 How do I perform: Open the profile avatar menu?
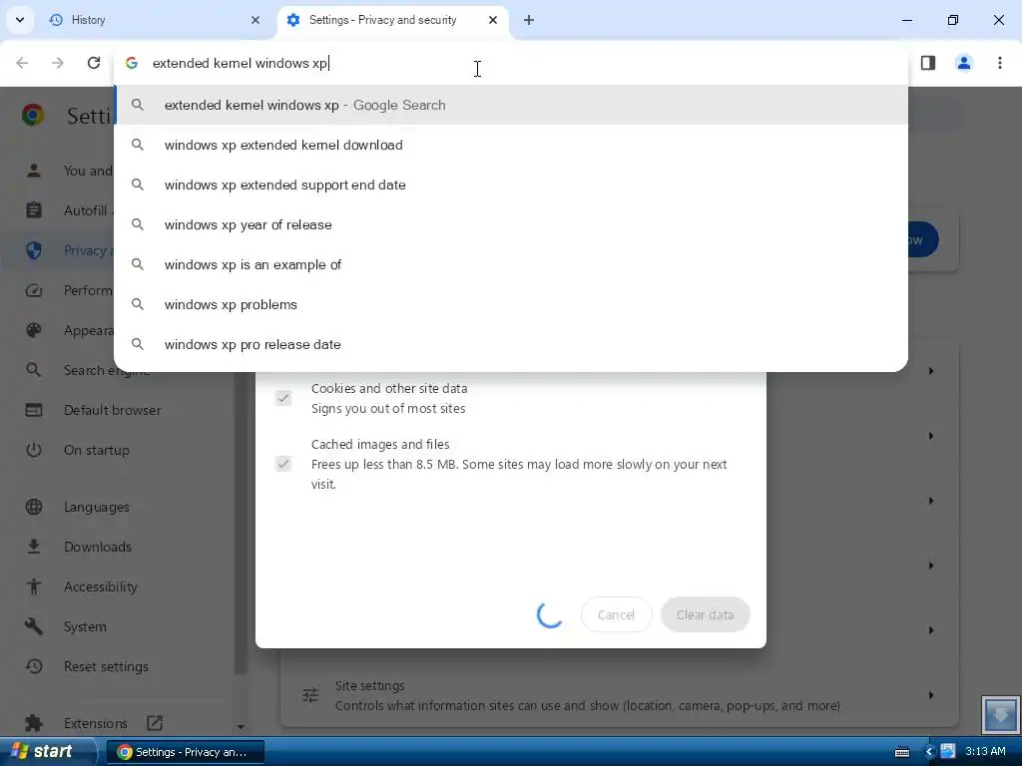(x=964, y=63)
